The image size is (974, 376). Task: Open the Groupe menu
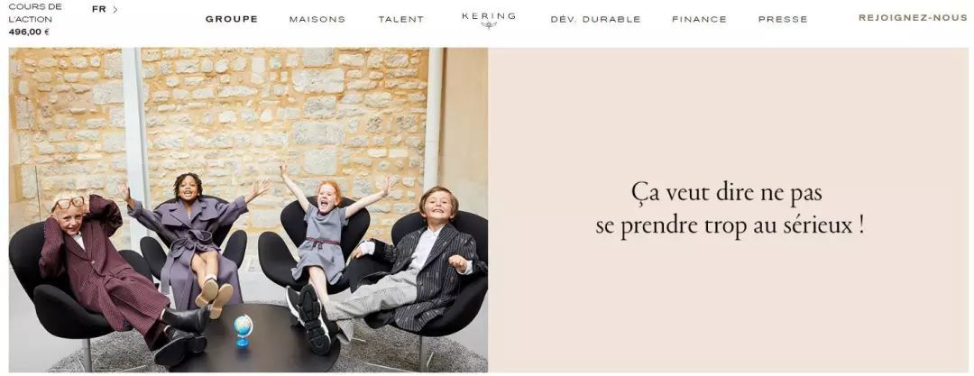tap(232, 19)
